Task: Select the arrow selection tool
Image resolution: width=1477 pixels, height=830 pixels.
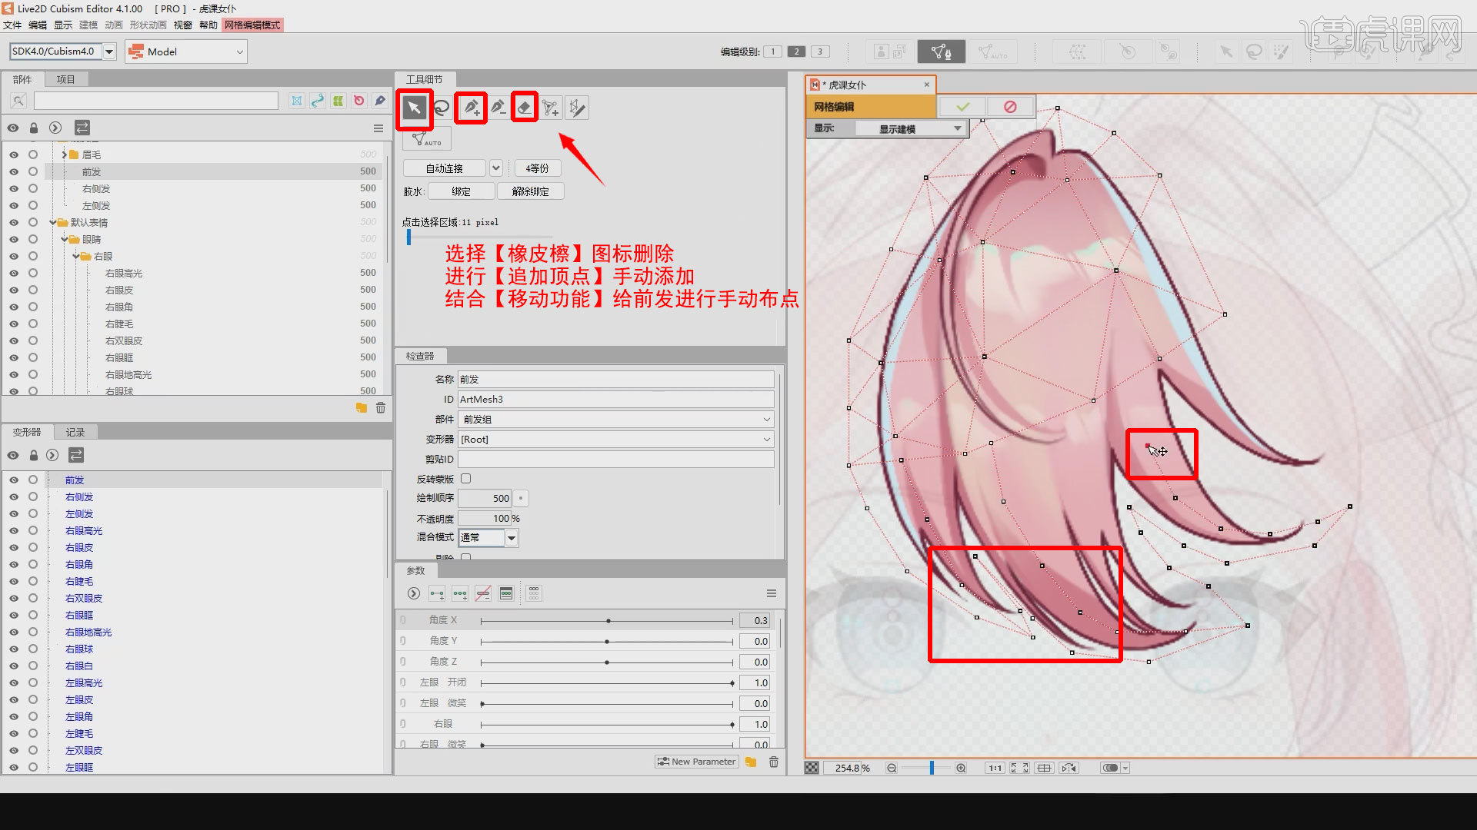Action: [x=414, y=108]
